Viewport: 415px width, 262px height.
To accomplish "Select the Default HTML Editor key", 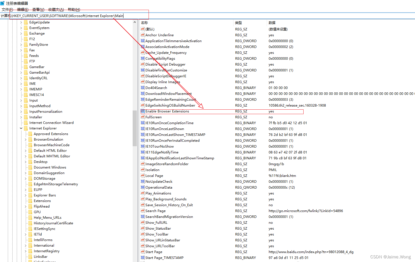I will pos(50,151).
